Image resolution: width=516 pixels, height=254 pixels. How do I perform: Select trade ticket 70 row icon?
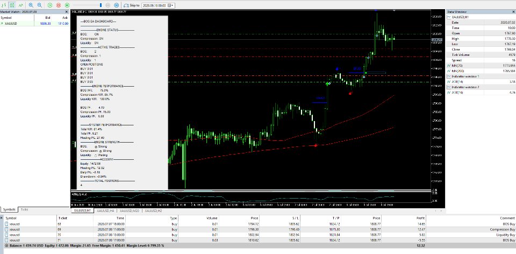[7, 235]
